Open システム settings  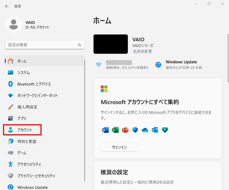pos(45,72)
